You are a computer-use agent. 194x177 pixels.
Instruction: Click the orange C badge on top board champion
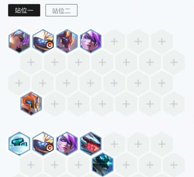[x=50, y=45]
